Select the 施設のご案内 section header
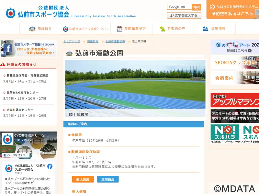The height and width of the screenshot is (194, 259). [134, 124]
